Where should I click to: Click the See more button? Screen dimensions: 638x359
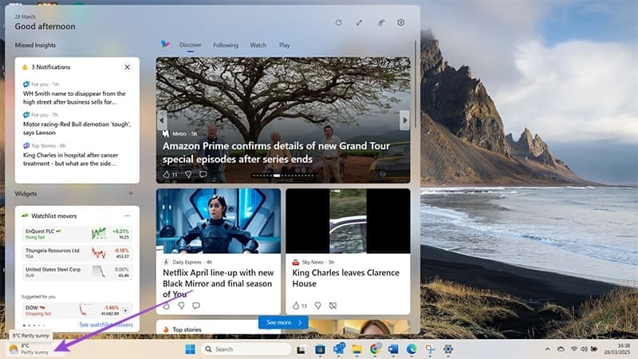pos(283,322)
